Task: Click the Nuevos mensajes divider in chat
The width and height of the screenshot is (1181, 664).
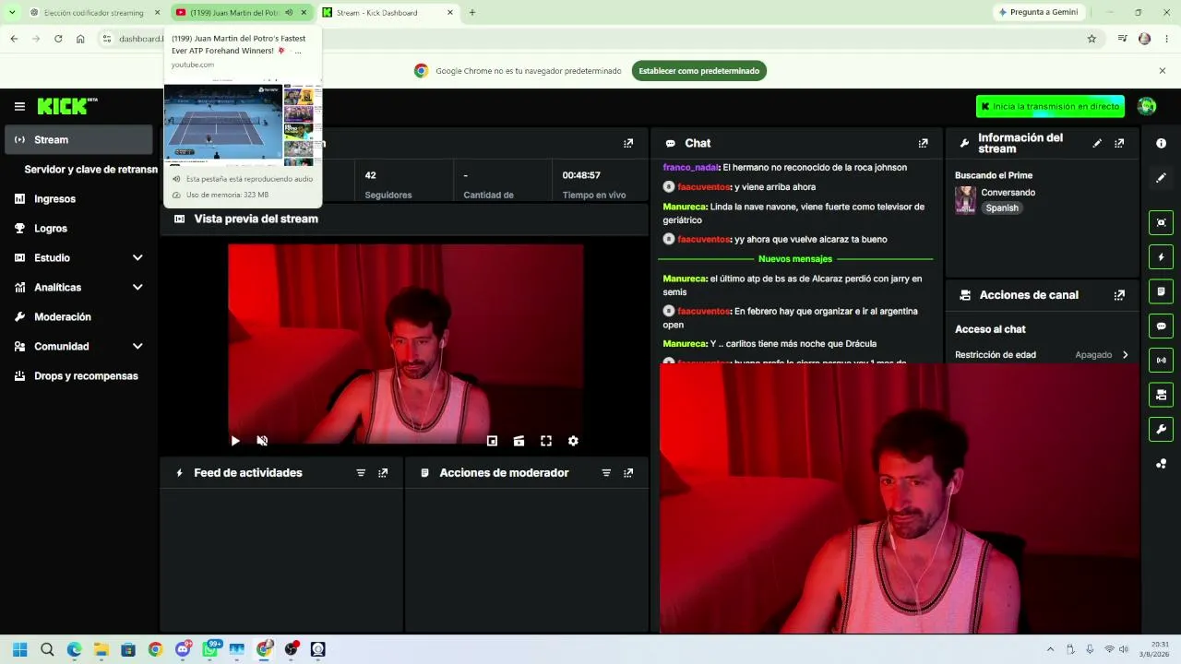Action: 795,259
